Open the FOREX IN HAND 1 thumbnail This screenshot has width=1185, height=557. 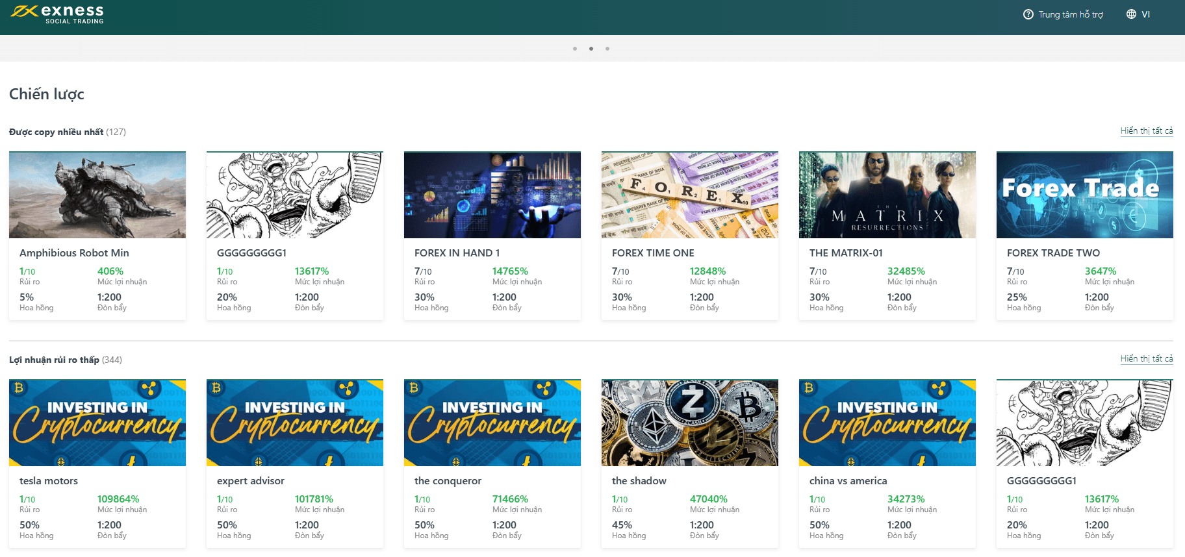coord(492,195)
